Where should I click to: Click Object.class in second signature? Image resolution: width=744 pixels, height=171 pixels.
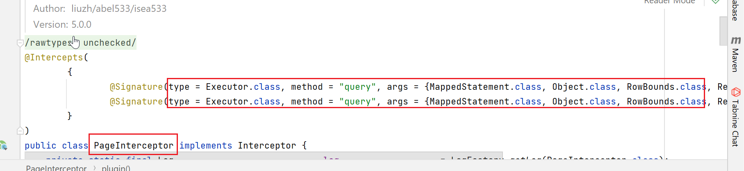[x=584, y=102]
